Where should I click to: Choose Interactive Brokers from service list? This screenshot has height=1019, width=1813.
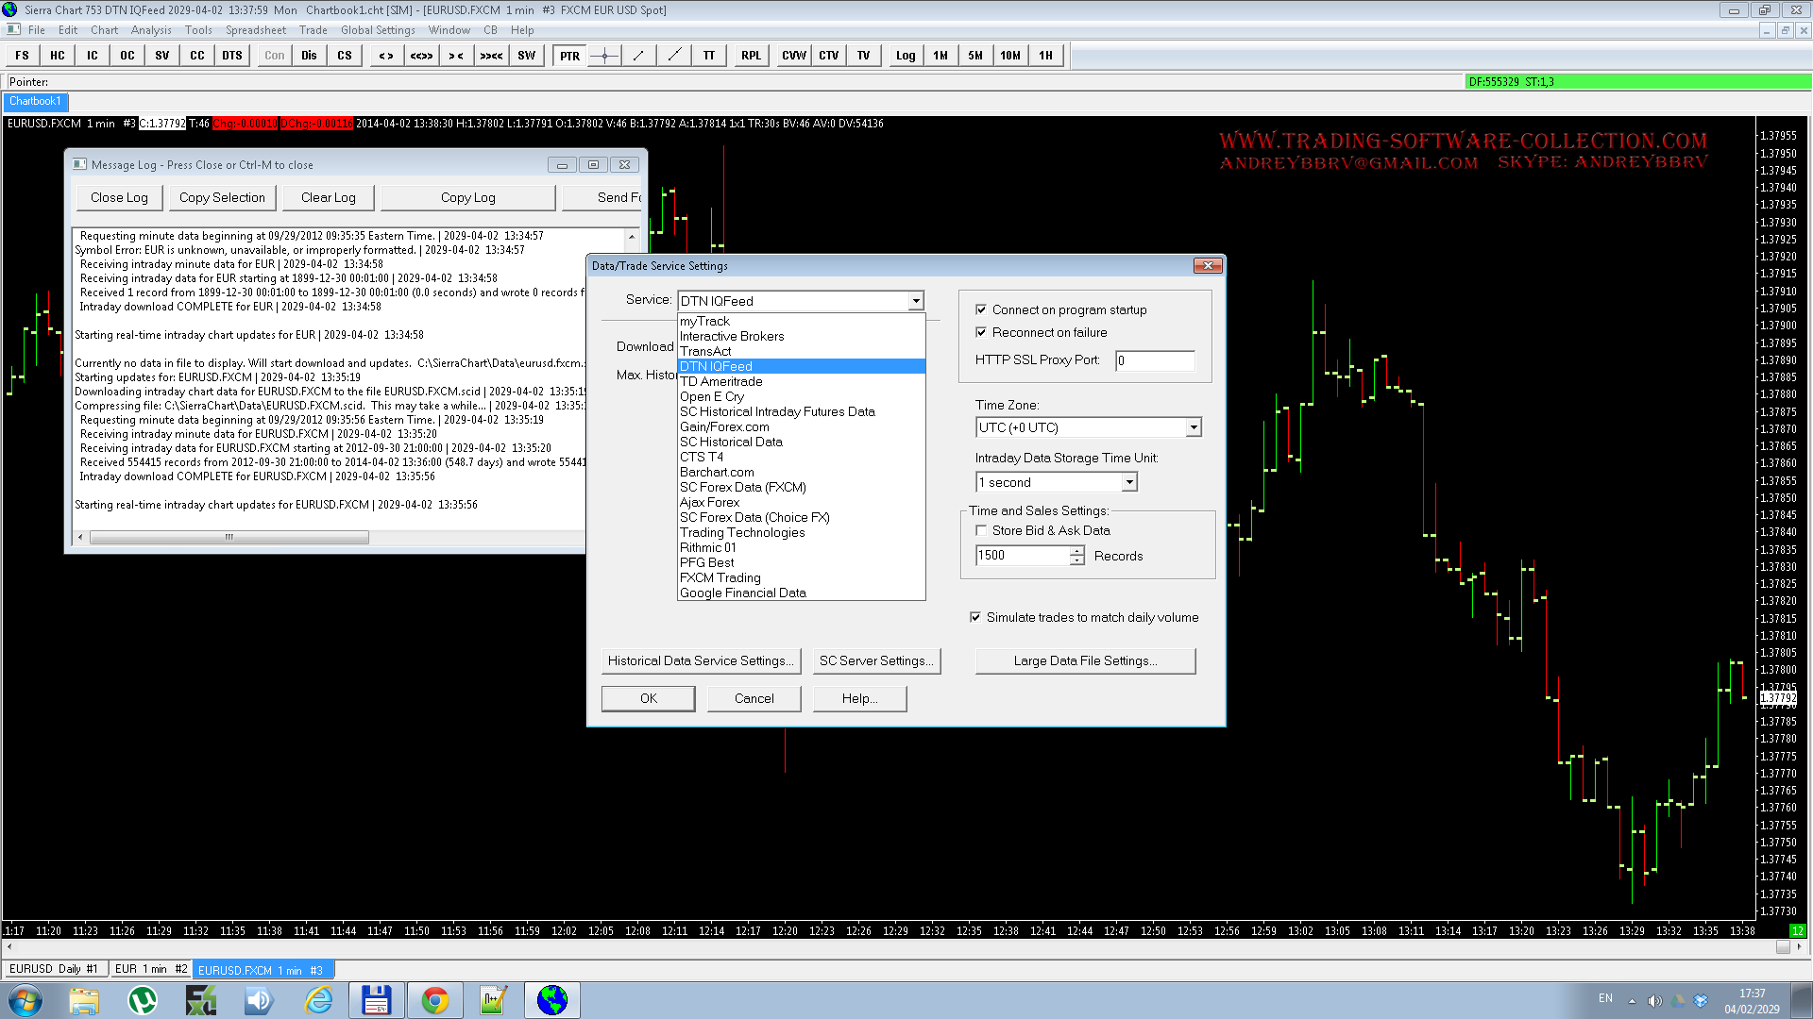(x=732, y=336)
